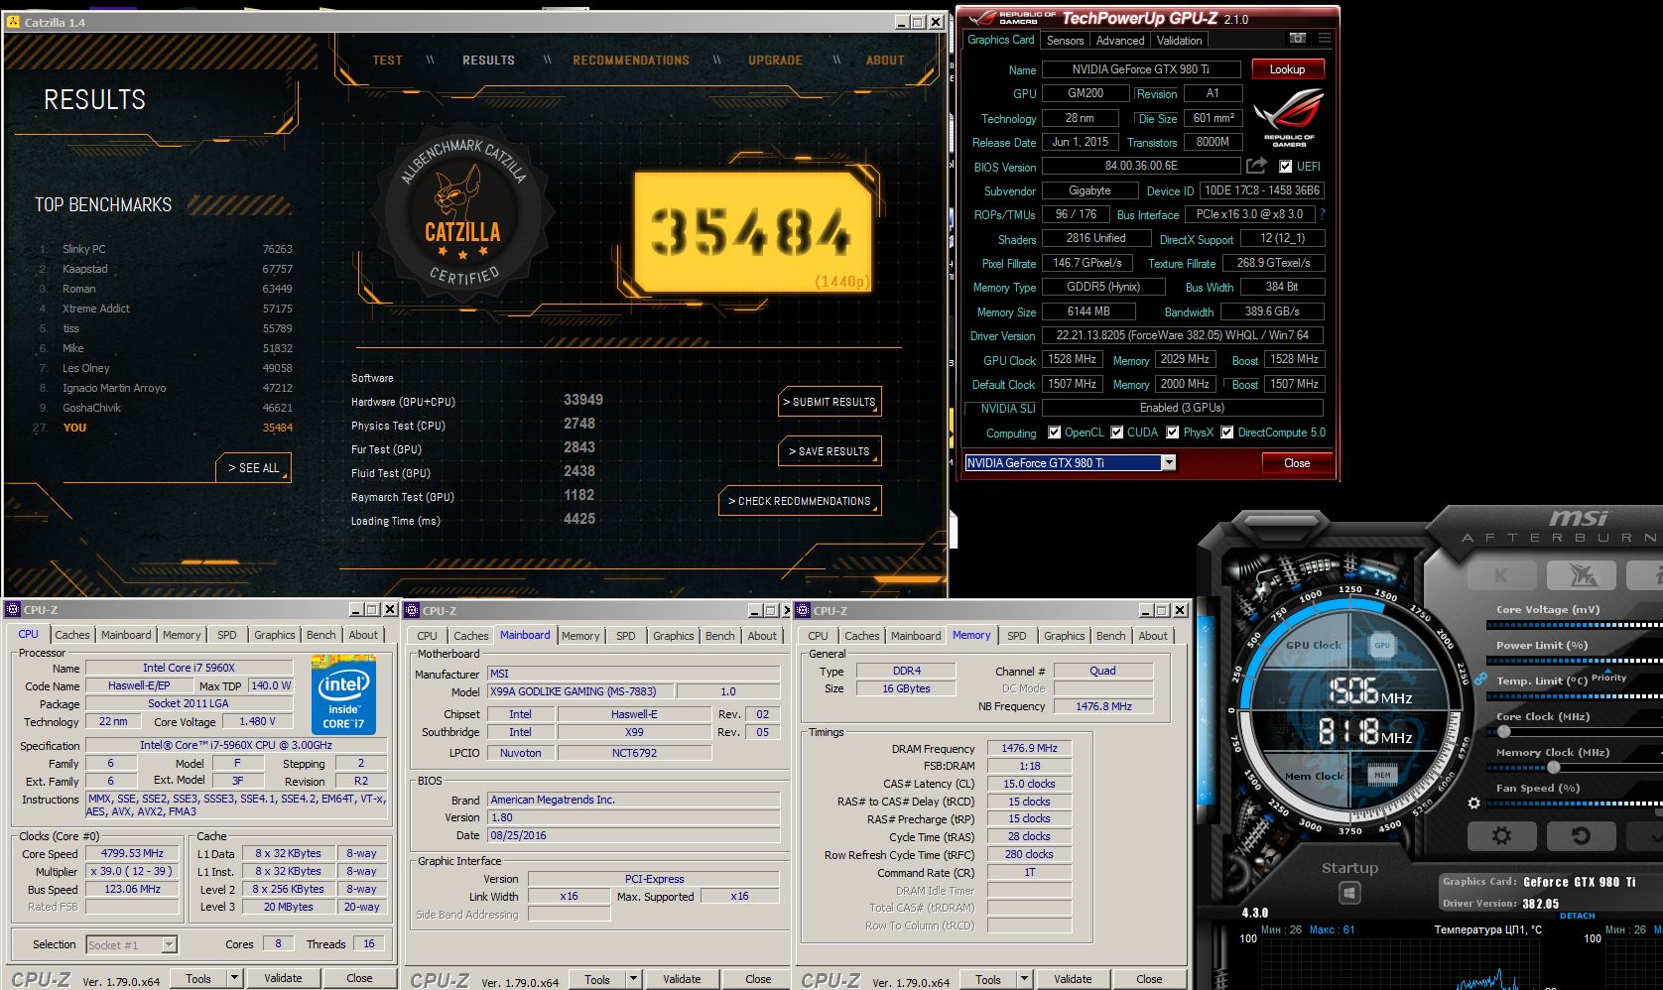Click the ROG logo in GPU-Z
Image resolution: width=1663 pixels, height=990 pixels.
click(x=1288, y=117)
